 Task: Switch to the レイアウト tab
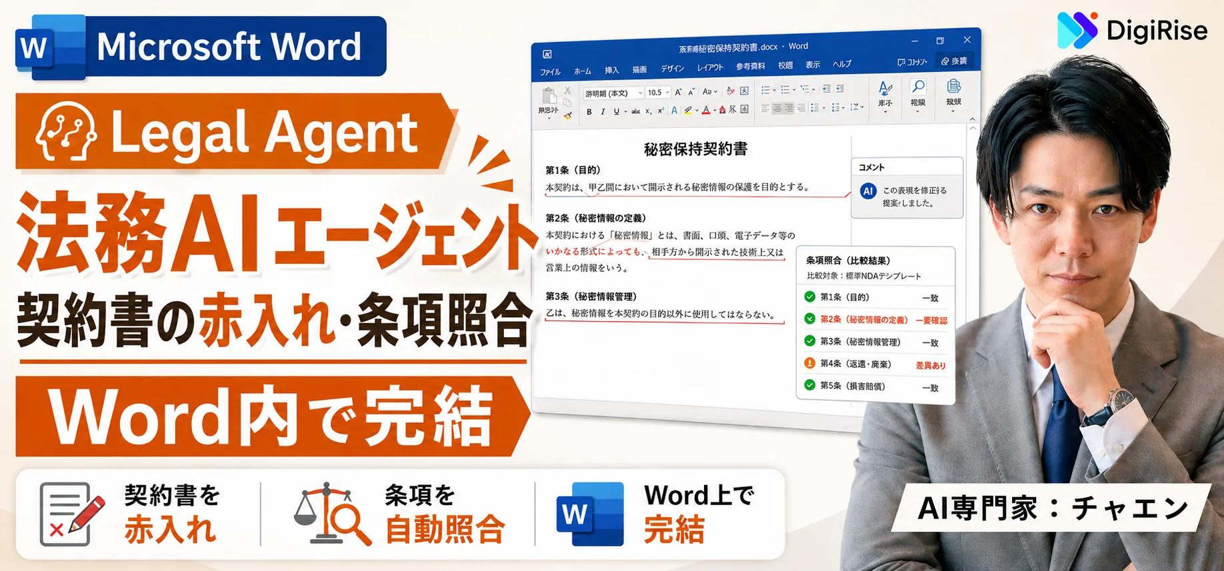click(x=710, y=67)
